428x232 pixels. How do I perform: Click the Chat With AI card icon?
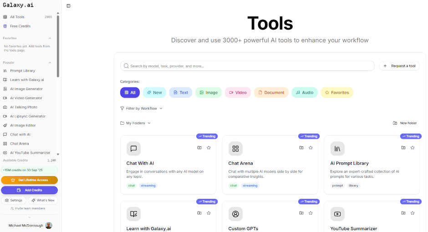(133, 149)
